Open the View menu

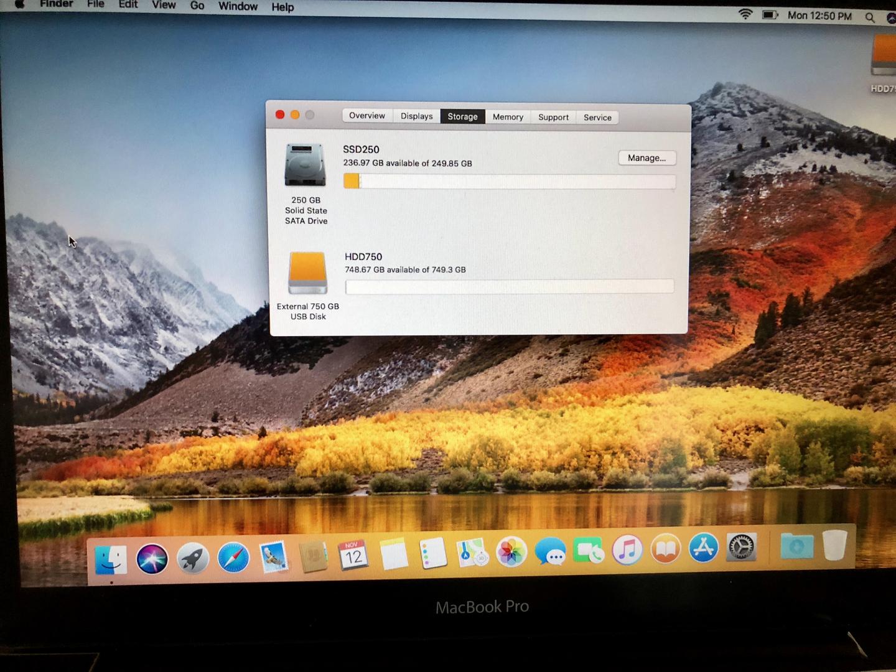click(164, 5)
